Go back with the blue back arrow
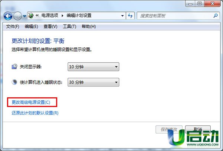This screenshot has width=223, height=151. [x=8, y=16]
